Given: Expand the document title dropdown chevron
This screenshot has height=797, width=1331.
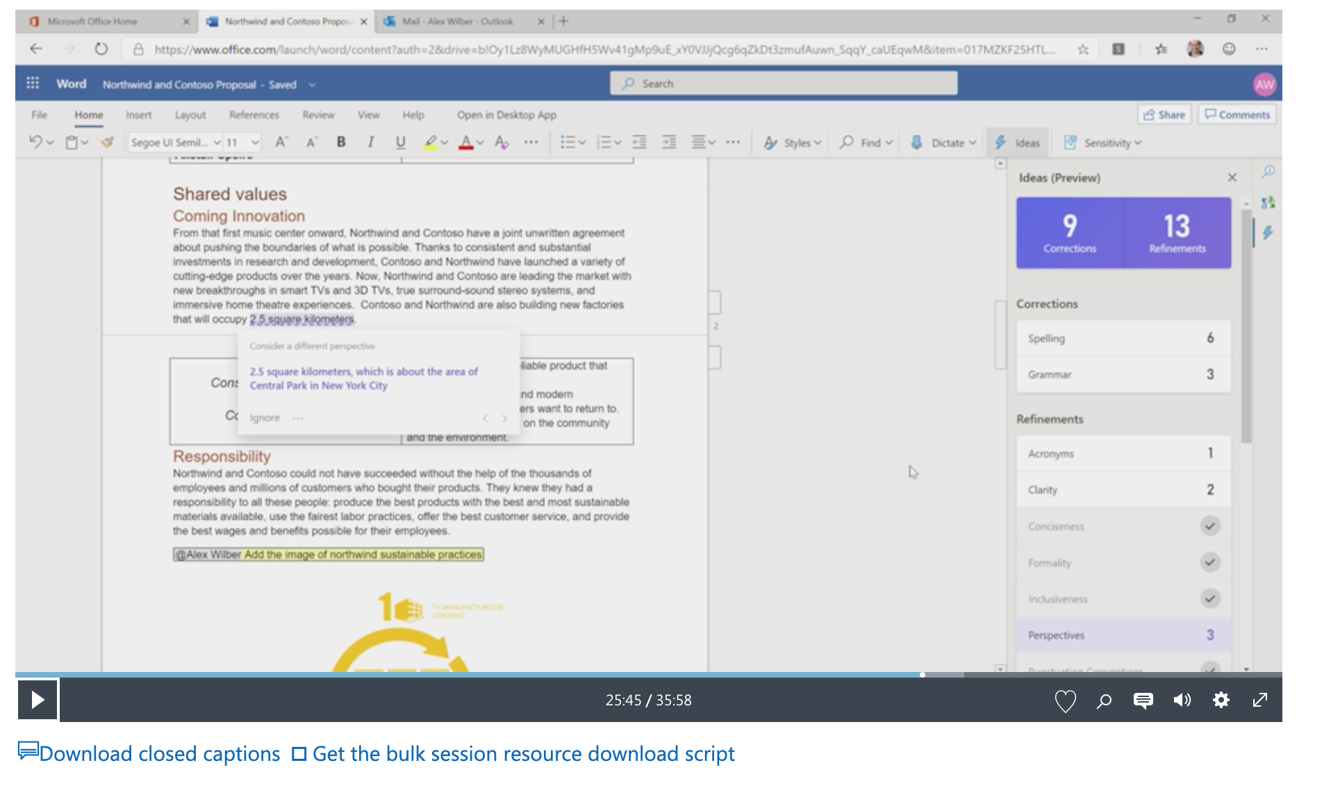Looking at the screenshot, I should 312,85.
